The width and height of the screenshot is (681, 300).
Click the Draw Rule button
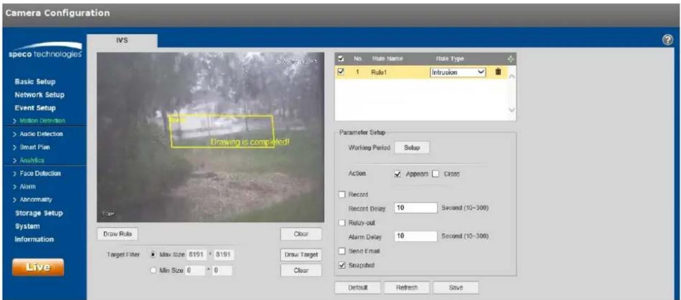point(117,234)
